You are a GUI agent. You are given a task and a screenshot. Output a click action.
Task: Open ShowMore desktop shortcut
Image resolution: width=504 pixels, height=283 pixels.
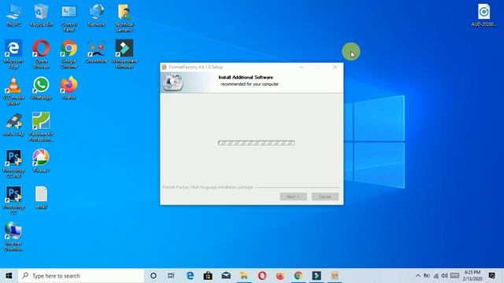point(96,51)
